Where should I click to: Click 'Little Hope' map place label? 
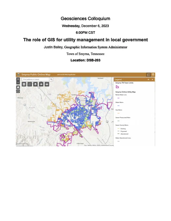point(80,143)
